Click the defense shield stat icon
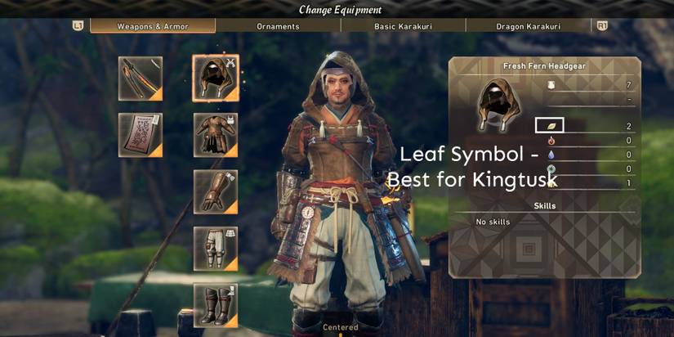 click(551, 85)
